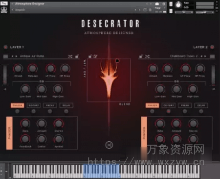This screenshot has height=179, width=220.
Task: Click Layer 1 Release knob
Action: (33, 69)
